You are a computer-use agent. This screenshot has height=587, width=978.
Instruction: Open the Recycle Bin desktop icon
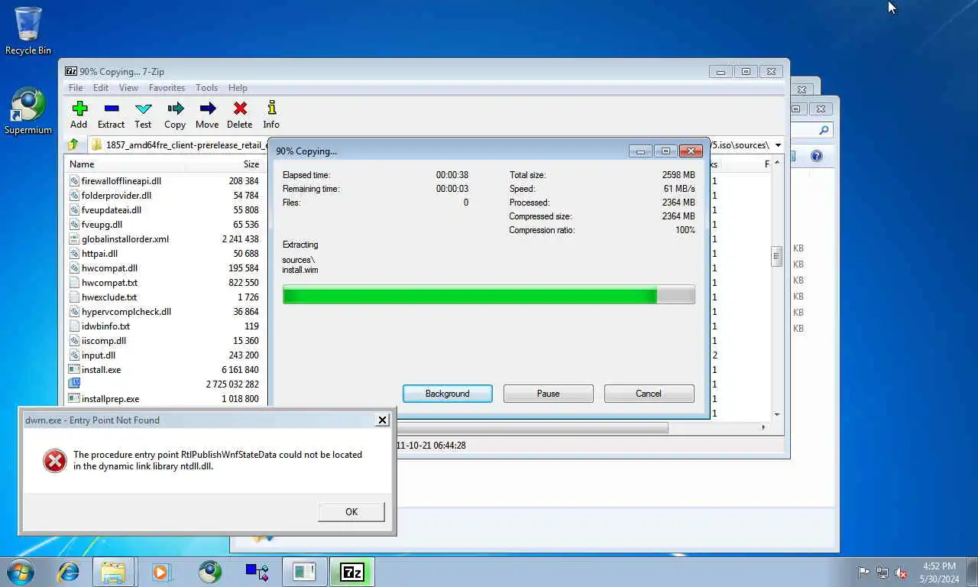pyautogui.click(x=28, y=31)
